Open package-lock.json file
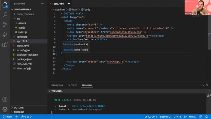 tap(27, 55)
